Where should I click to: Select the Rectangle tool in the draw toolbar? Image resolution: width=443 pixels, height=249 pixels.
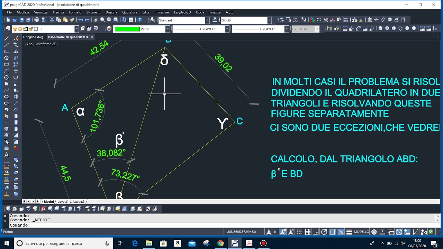click(6, 64)
